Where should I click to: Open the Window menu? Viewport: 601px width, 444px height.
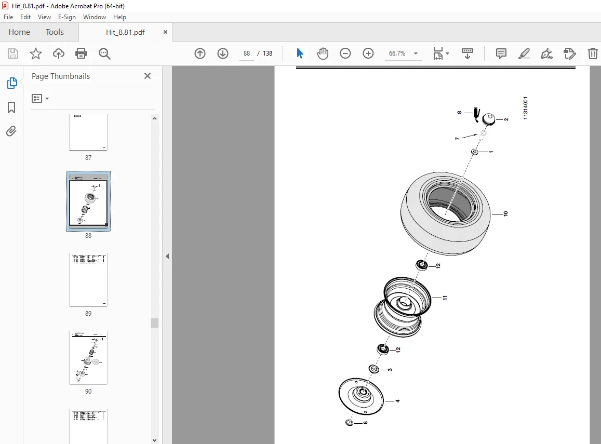point(95,17)
